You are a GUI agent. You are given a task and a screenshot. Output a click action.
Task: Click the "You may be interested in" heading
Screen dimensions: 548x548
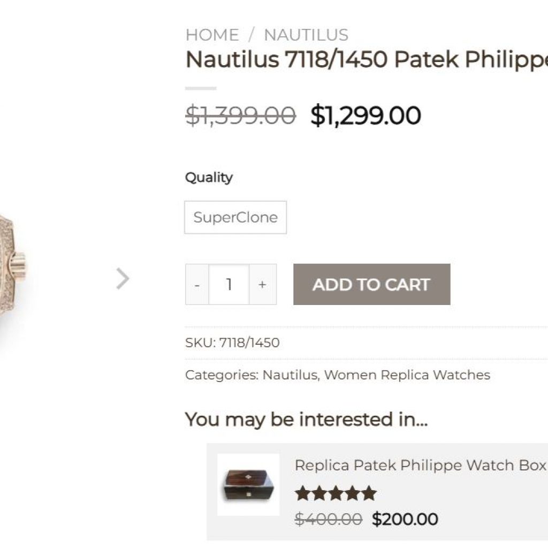tap(306, 420)
